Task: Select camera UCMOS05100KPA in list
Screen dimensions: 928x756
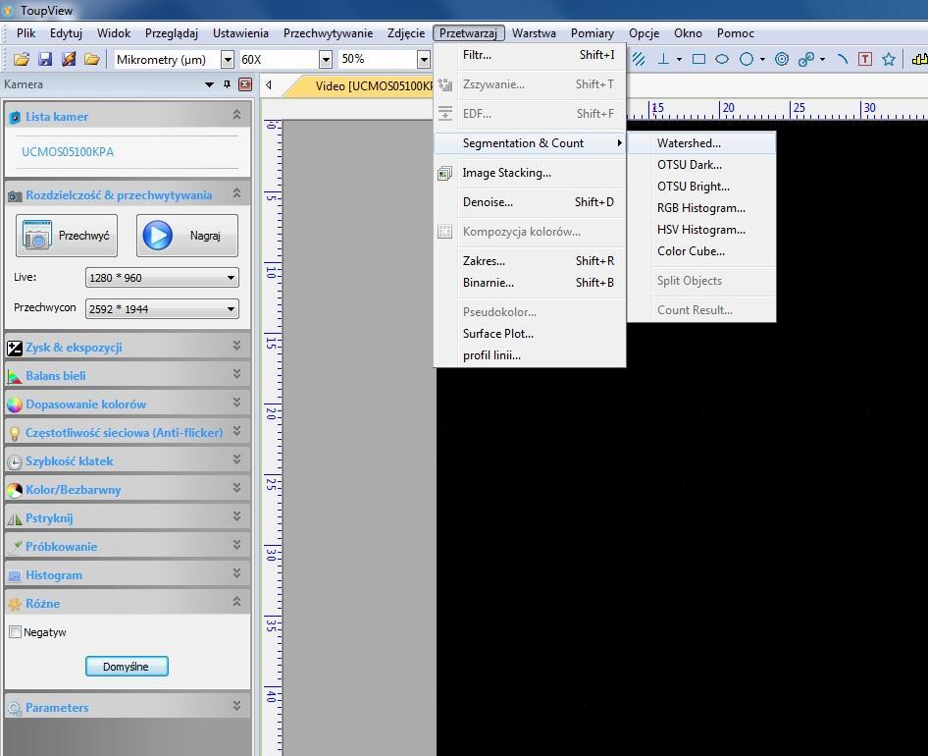Action: [68, 151]
